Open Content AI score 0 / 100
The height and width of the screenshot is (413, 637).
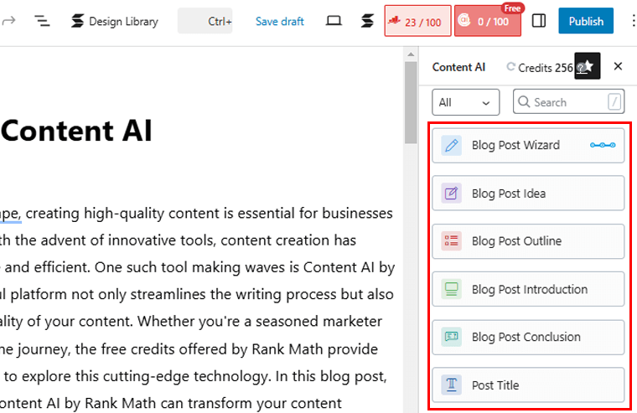click(x=488, y=21)
